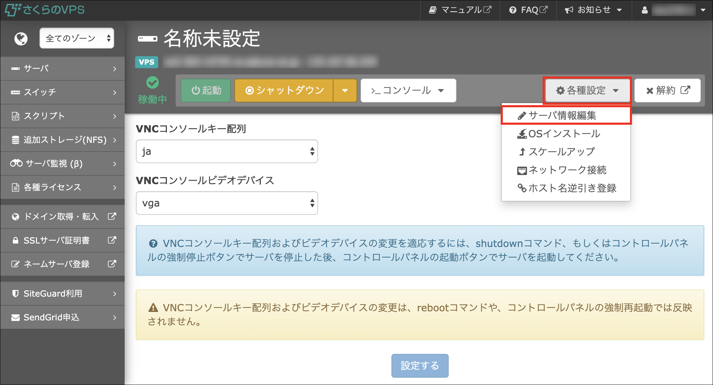Click the FAQ question mark icon
This screenshot has height=385, width=713.
pos(512,10)
